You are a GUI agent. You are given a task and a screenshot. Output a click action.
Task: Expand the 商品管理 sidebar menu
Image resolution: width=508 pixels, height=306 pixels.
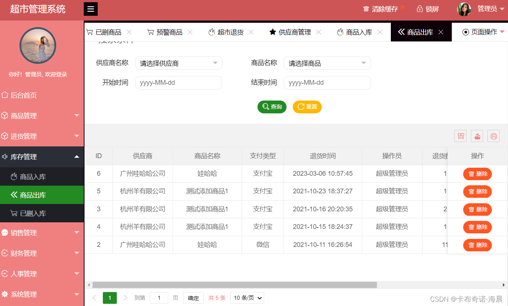coord(42,116)
